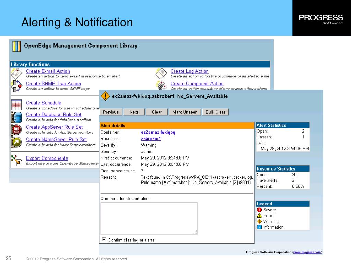This screenshot has height=263, width=351.
Task: Toggle the Confirm clearing of alerts checkbox
Action: pos(104,239)
